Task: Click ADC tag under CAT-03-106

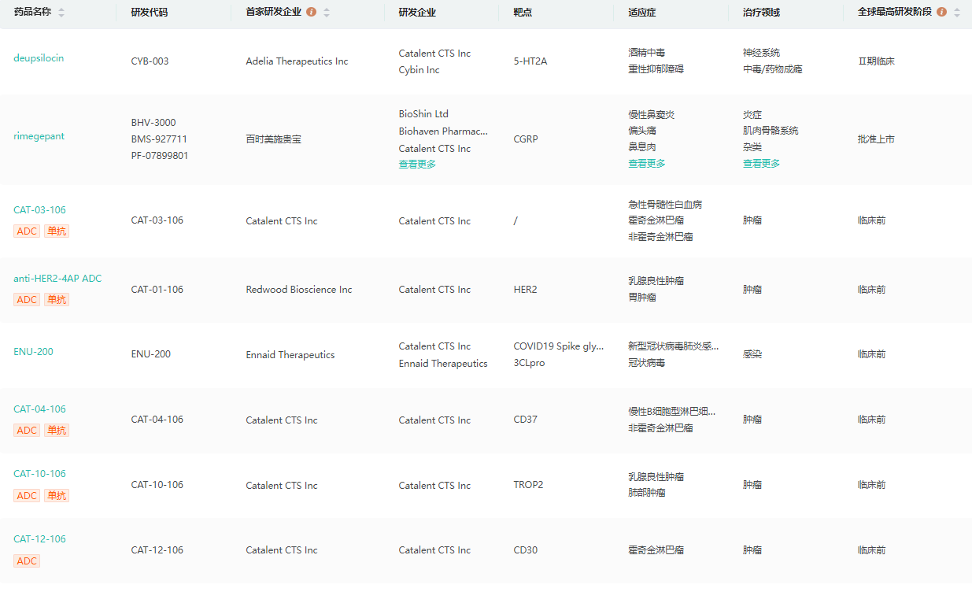Action: coord(27,231)
